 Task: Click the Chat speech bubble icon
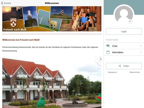coord(108,46)
